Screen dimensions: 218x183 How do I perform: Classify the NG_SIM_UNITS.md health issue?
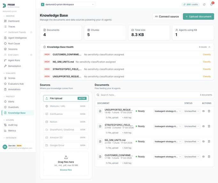207,62
